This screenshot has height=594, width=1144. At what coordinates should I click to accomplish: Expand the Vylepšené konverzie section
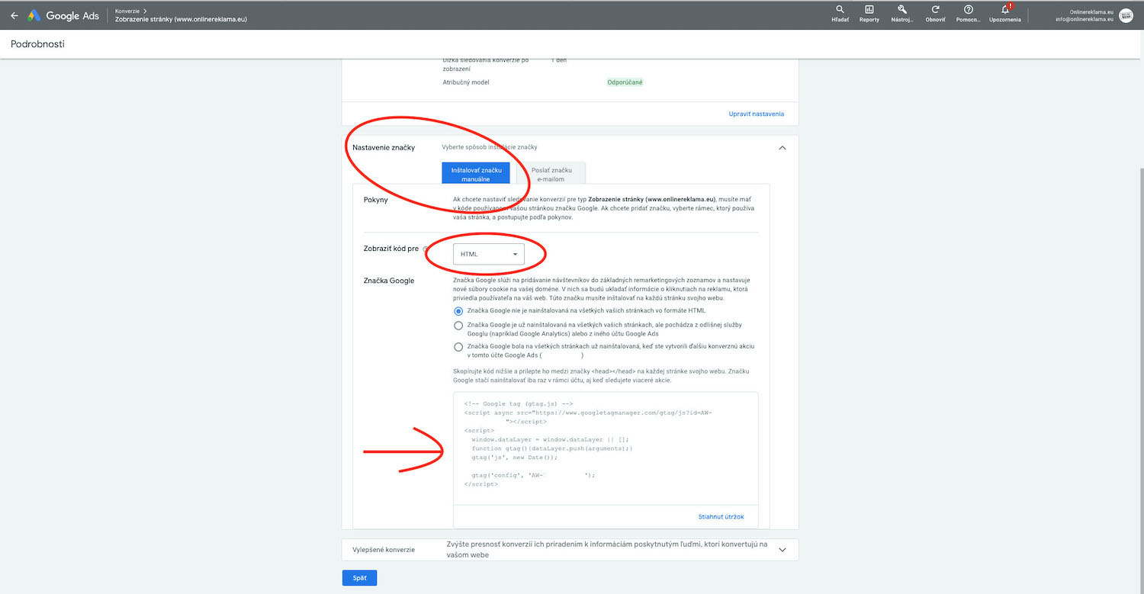tap(782, 550)
